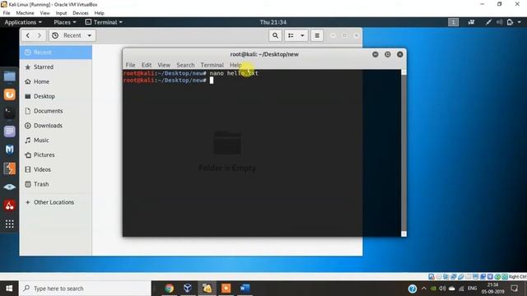Screen dimensions: 527x296
Task: Minimize the terminal window
Action: pyautogui.click(x=375, y=54)
